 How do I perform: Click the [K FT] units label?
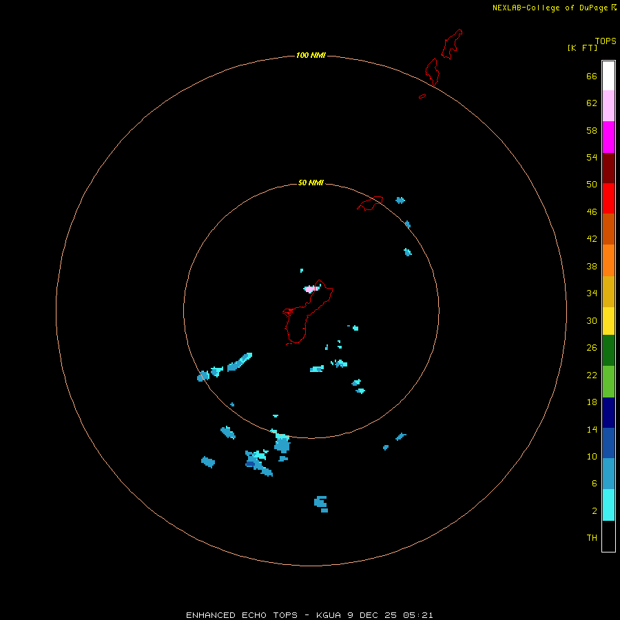pyautogui.click(x=582, y=48)
